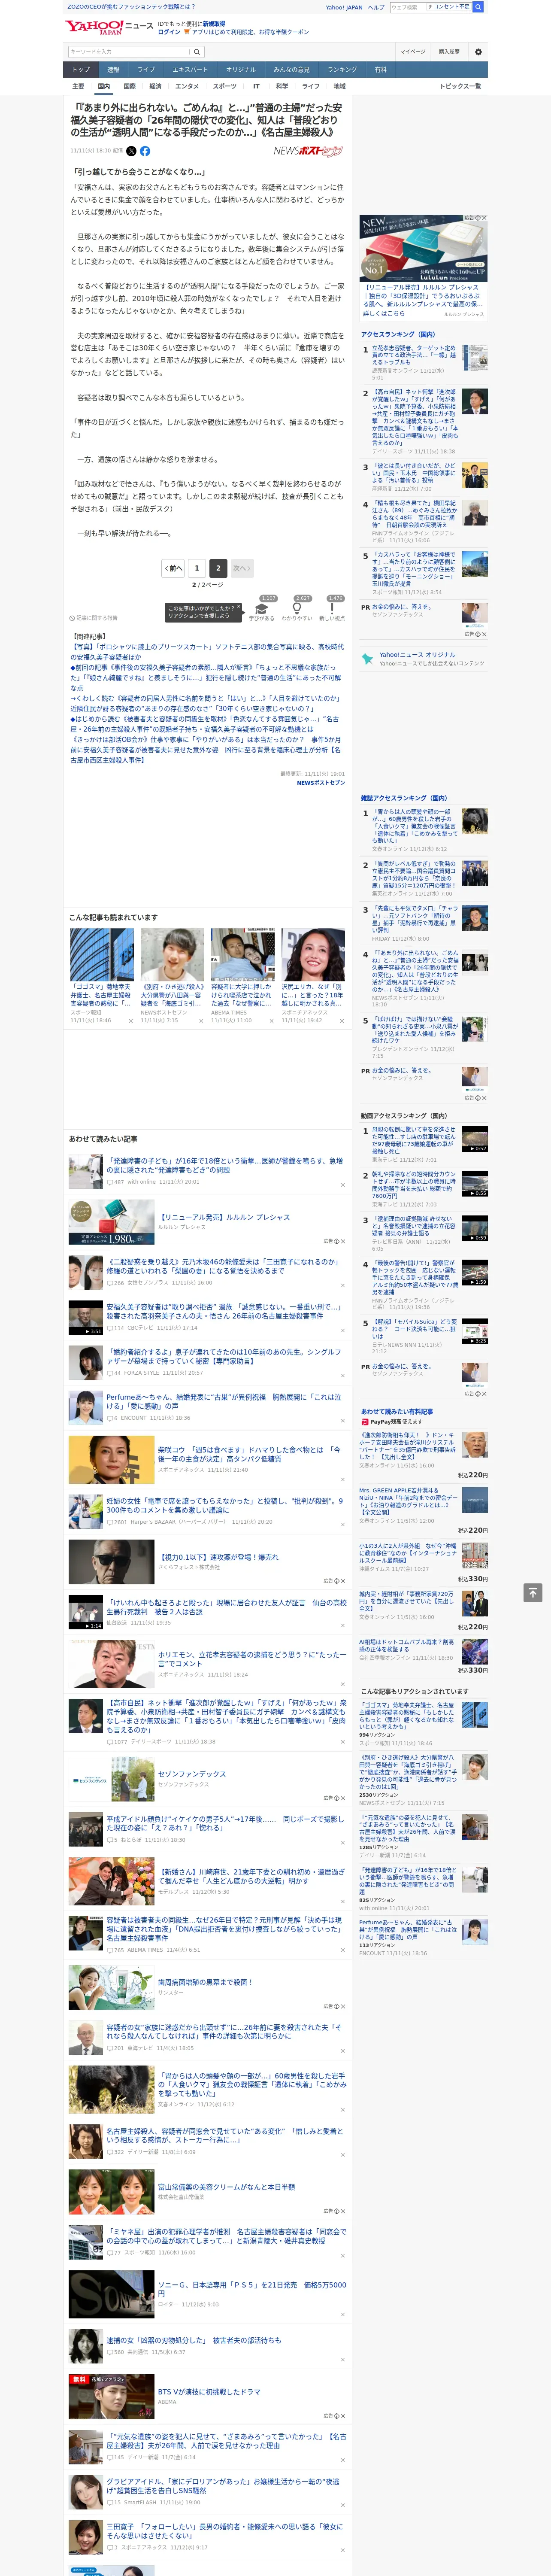551x2576 pixels.
Task: Click the Yahoo! JAPAN News logo
Action: 109,27
